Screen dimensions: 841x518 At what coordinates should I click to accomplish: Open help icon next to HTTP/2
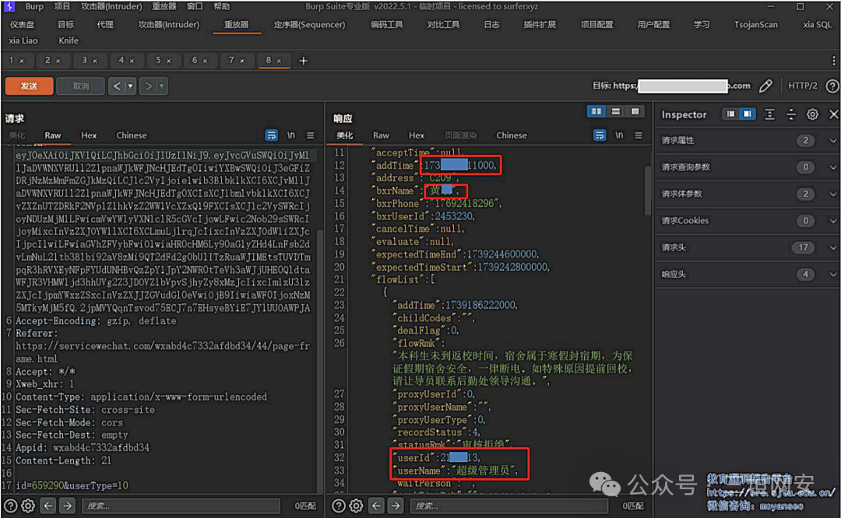(x=832, y=86)
